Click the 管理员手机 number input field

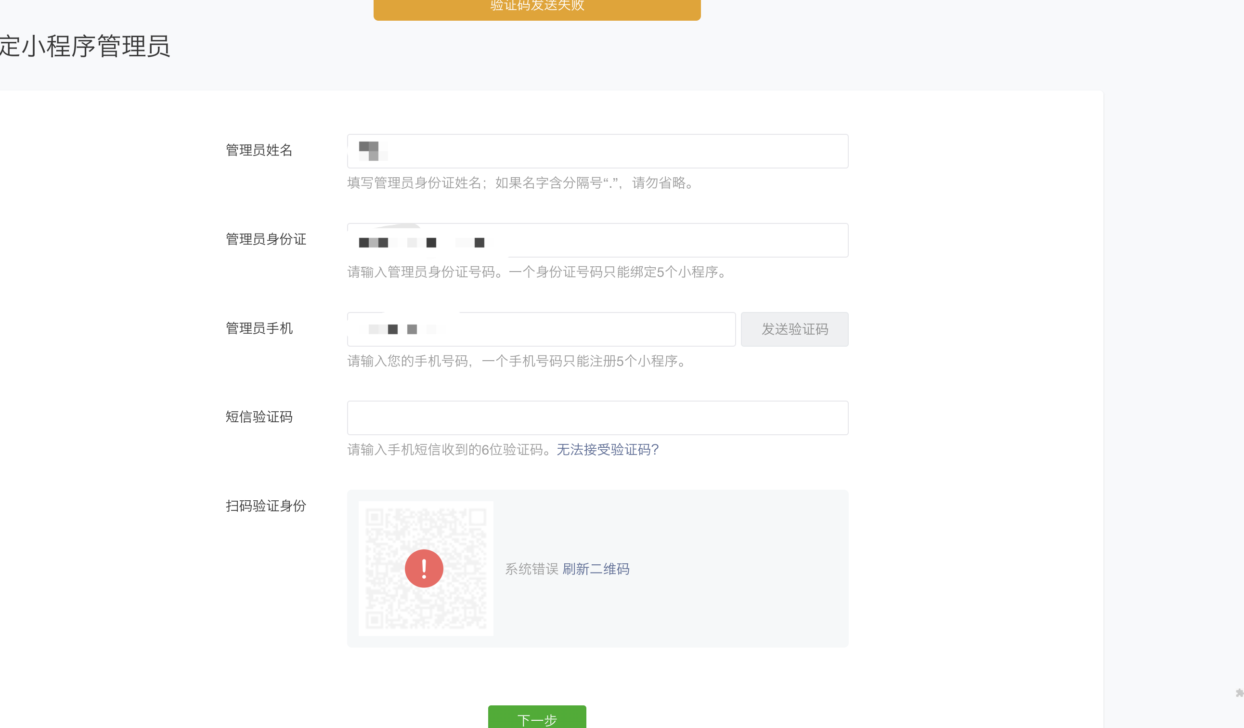(541, 329)
